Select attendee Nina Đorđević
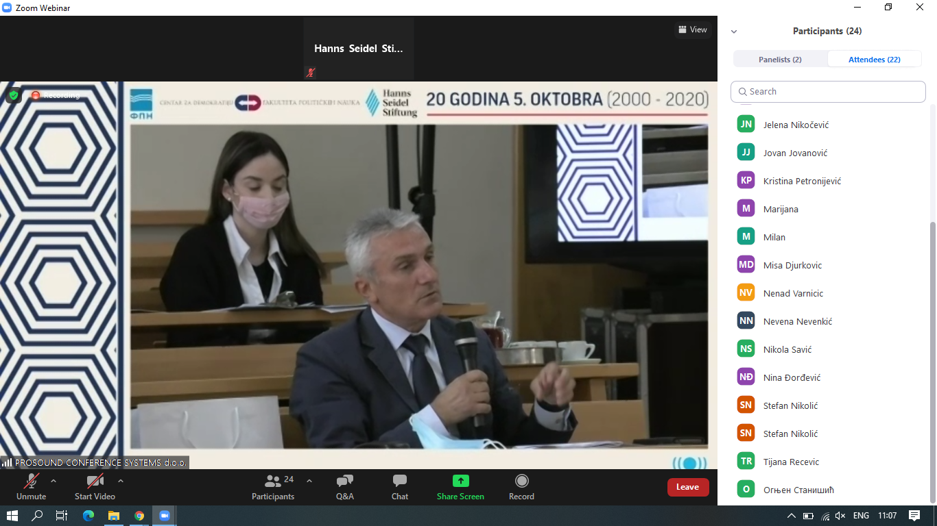 click(x=828, y=377)
